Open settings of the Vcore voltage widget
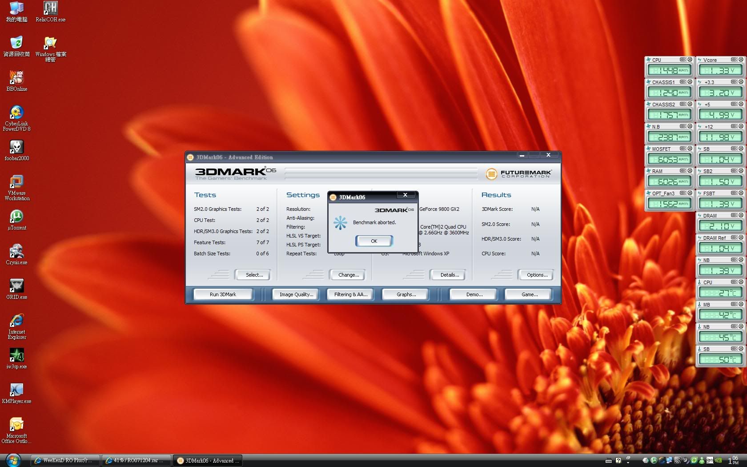747x467 pixels. 734,60
